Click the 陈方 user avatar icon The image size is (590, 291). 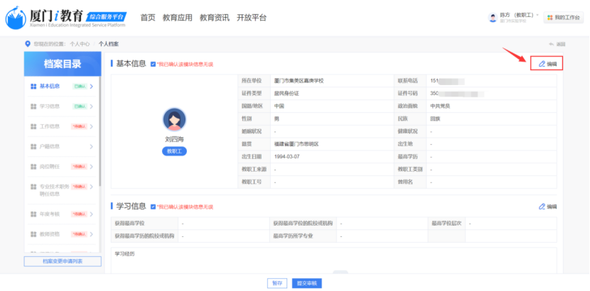[493, 17]
